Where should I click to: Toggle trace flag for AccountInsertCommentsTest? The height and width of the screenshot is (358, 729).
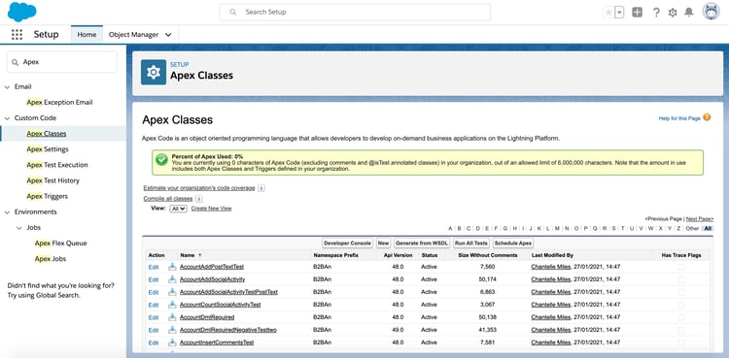tap(681, 342)
